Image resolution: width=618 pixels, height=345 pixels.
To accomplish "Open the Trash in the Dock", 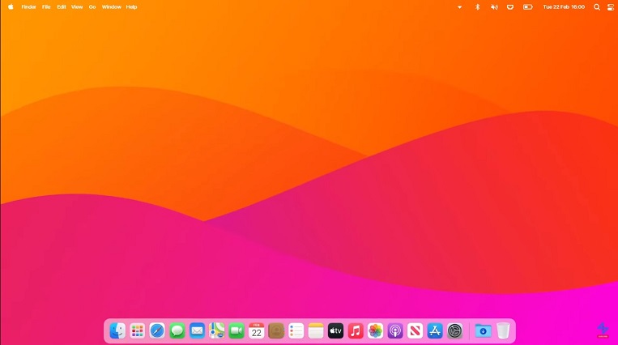I will (x=503, y=330).
